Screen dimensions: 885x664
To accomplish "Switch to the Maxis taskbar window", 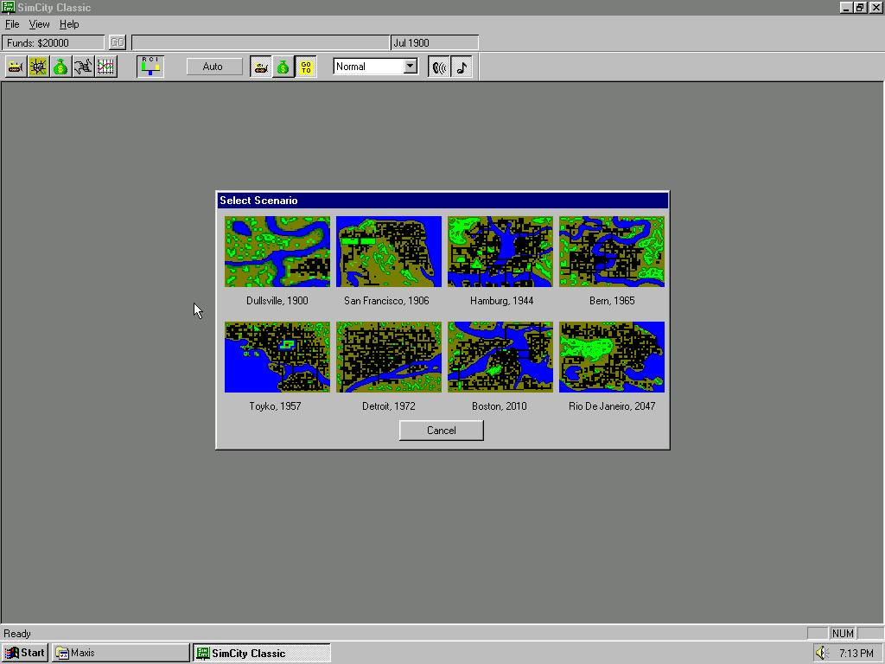I will coord(121,654).
